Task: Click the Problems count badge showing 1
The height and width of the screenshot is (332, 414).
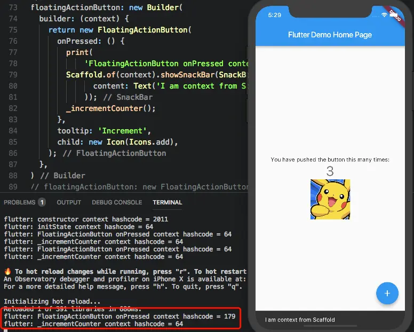Action: coord(42,202)
